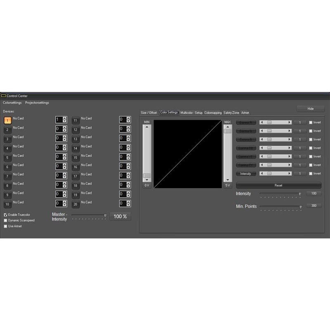Viewport: 330px width, 330px height.
Task: Click MAX scrollbar down arrow
Action: click(228, 180)
